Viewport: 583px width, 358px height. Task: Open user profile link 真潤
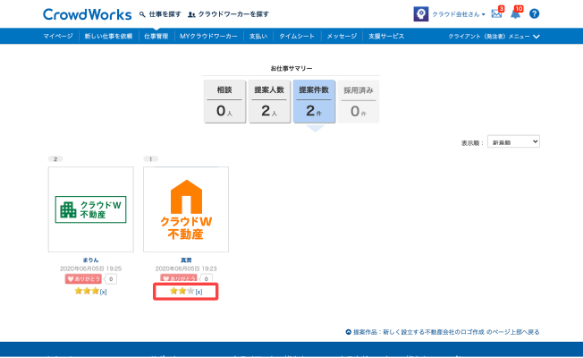(186, 260)
